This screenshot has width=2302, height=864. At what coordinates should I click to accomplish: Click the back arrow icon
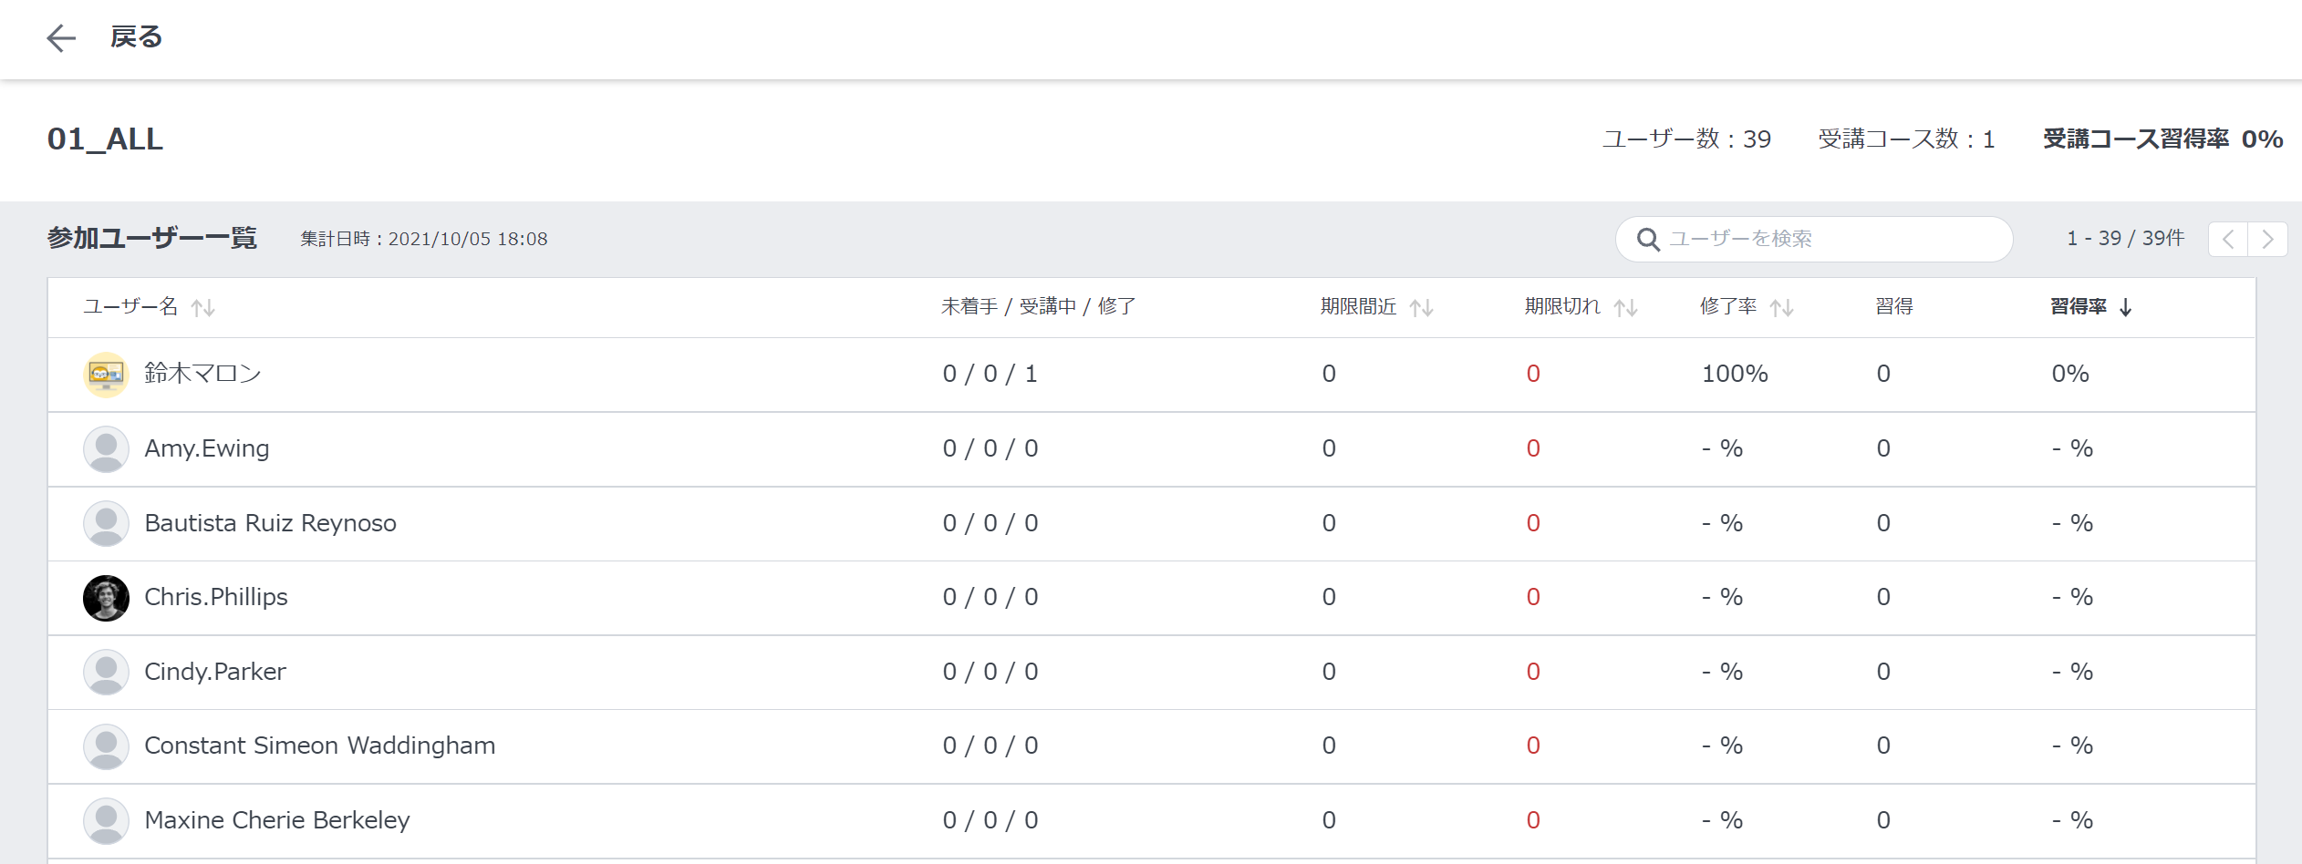click(61, 37)
